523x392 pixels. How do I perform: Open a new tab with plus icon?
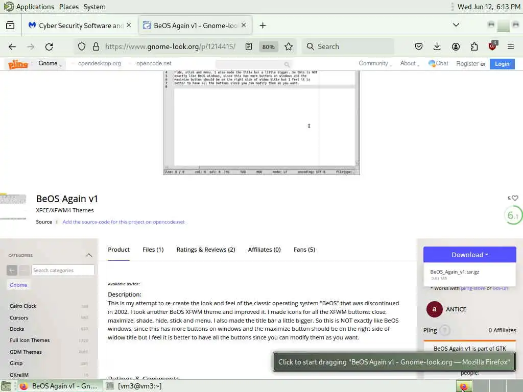(x=263, y=26)
